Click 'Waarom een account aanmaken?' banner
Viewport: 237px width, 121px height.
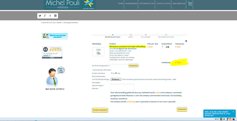click(55, 36)
